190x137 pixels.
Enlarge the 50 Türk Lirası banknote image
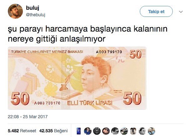click(x=77, y=78)
